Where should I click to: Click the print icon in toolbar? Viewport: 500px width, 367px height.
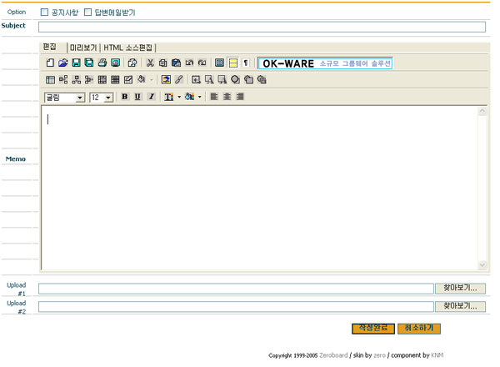point(102,63)
